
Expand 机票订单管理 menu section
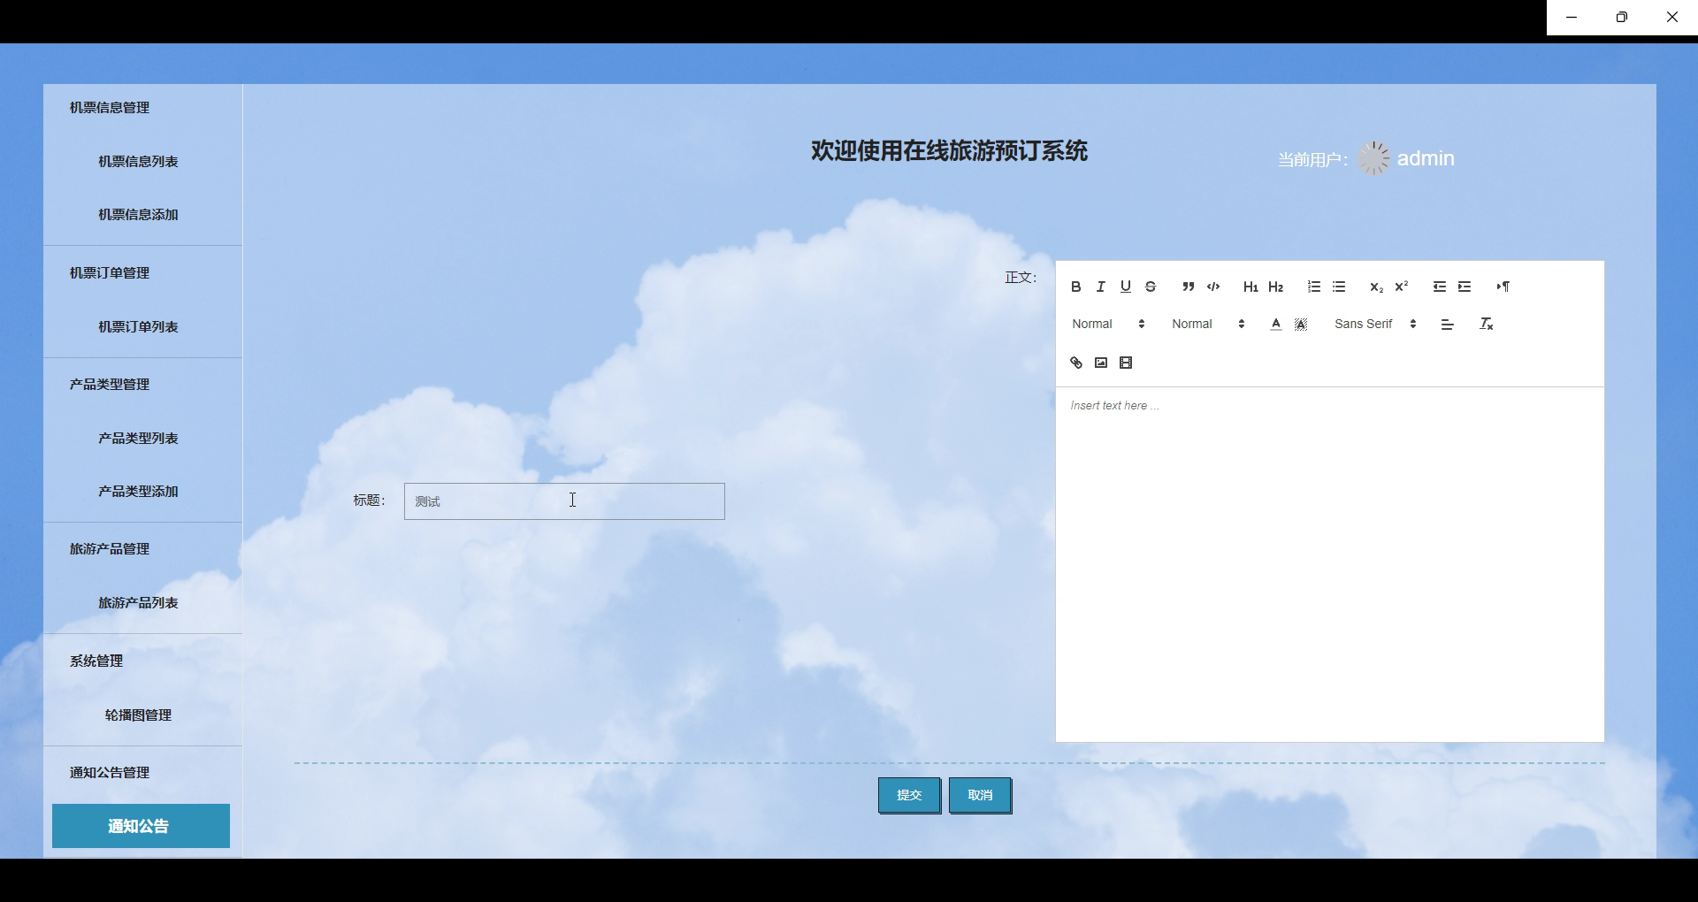pos(110,273)
